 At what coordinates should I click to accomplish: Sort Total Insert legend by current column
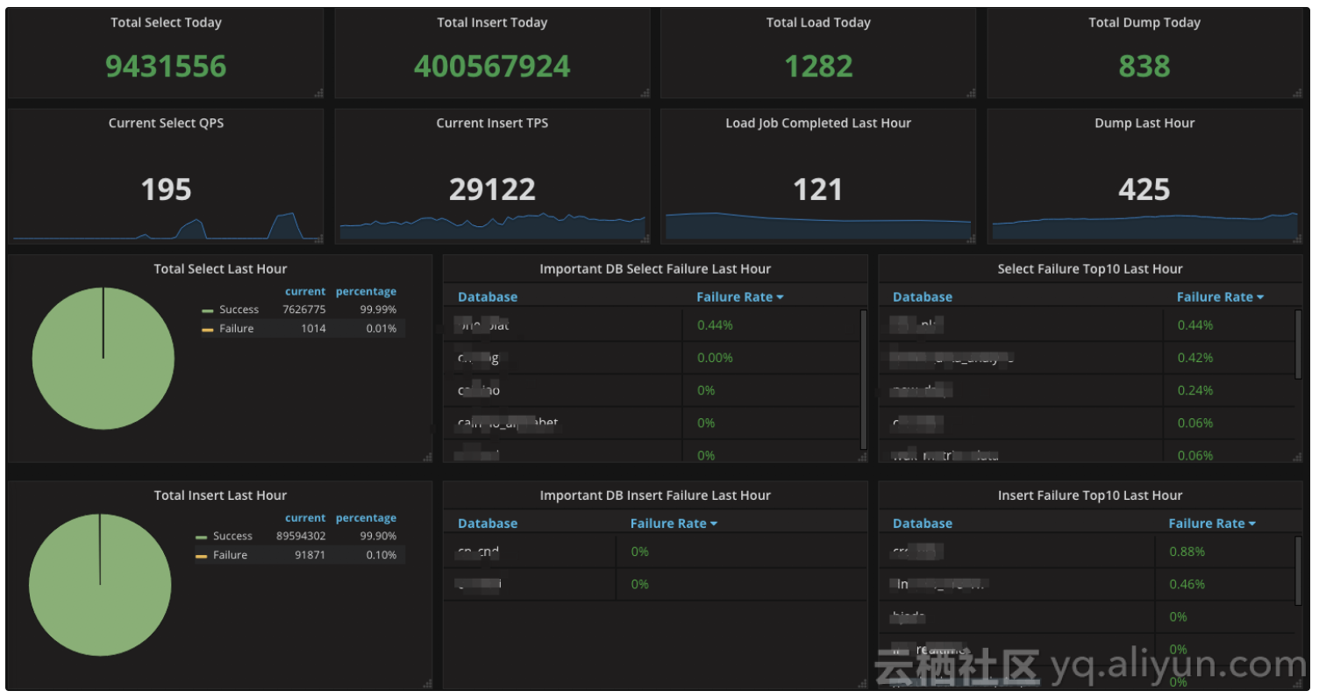click(305, 518)
